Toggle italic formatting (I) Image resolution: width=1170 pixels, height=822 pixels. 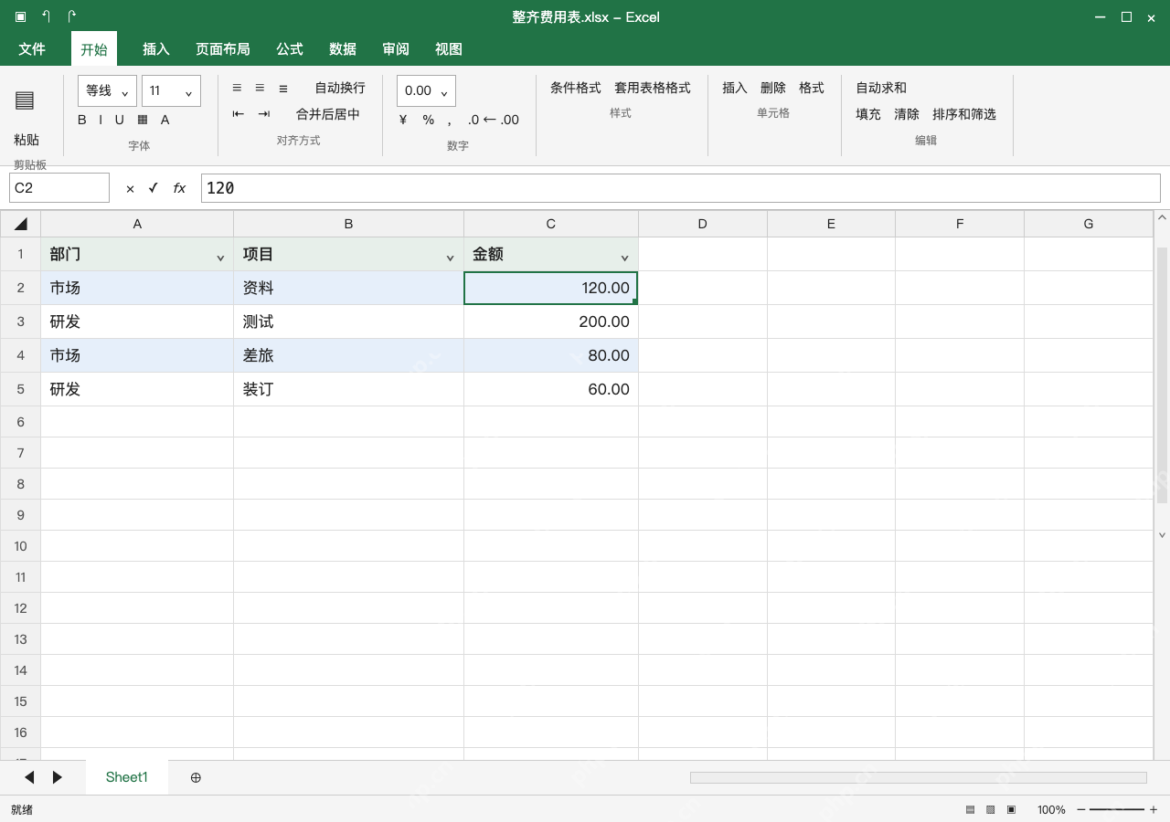coord(101,120)
